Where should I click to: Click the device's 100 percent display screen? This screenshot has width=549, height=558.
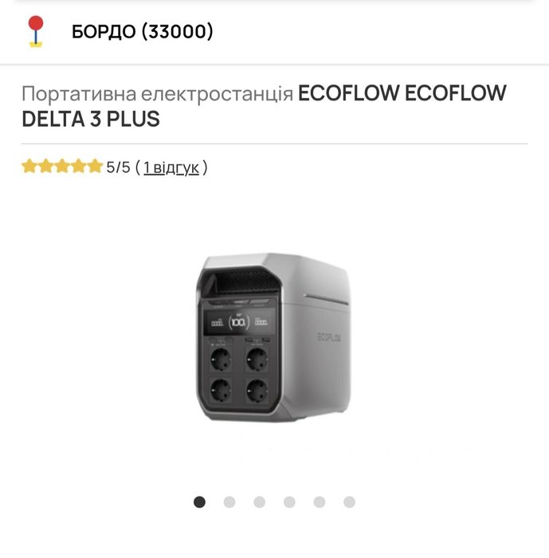(x=239, y=322)
